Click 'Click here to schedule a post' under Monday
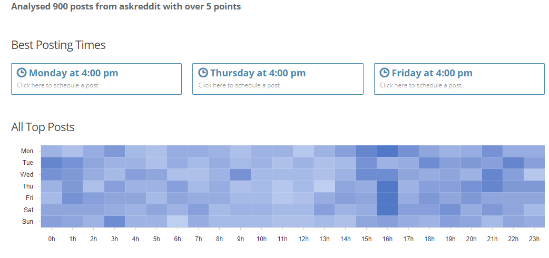Viewport: 549px width, 258px height. (58, 85)
